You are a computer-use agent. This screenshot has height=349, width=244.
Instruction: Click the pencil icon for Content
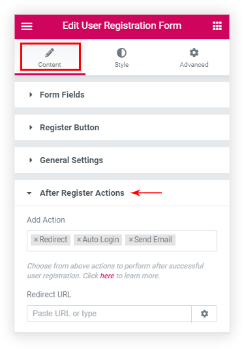tap(50, 53)
